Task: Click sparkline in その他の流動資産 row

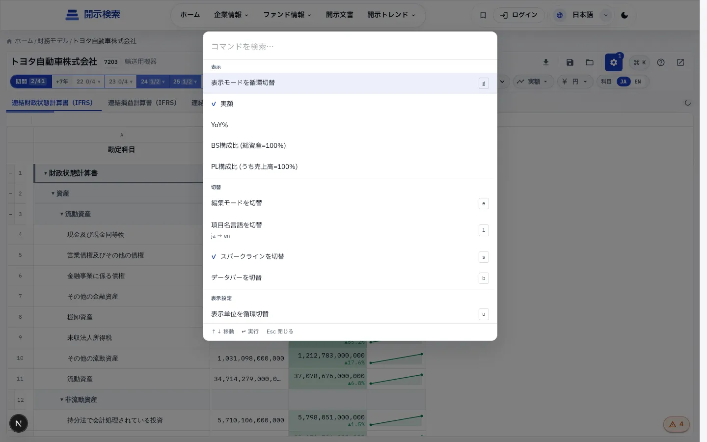Action: (x=396, y=359)
